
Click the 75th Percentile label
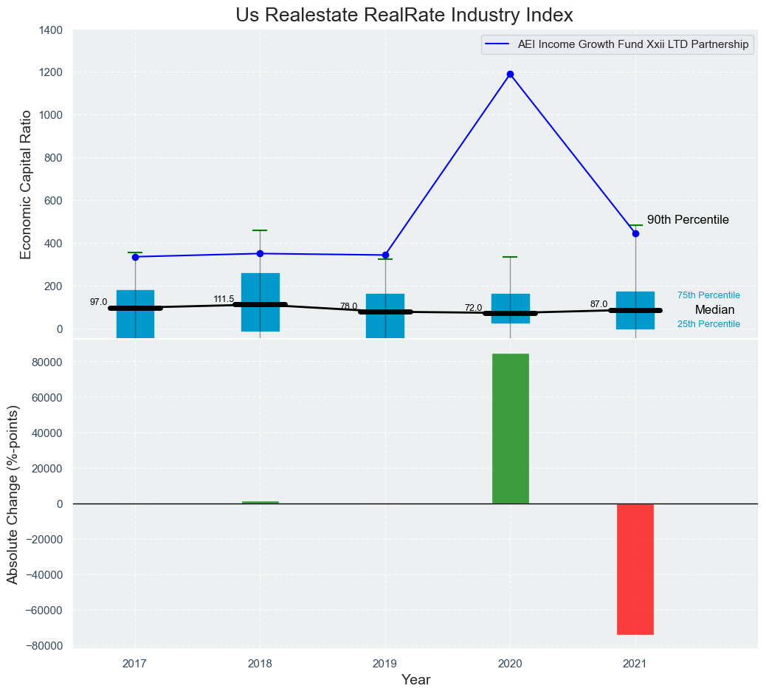(708, 295)
